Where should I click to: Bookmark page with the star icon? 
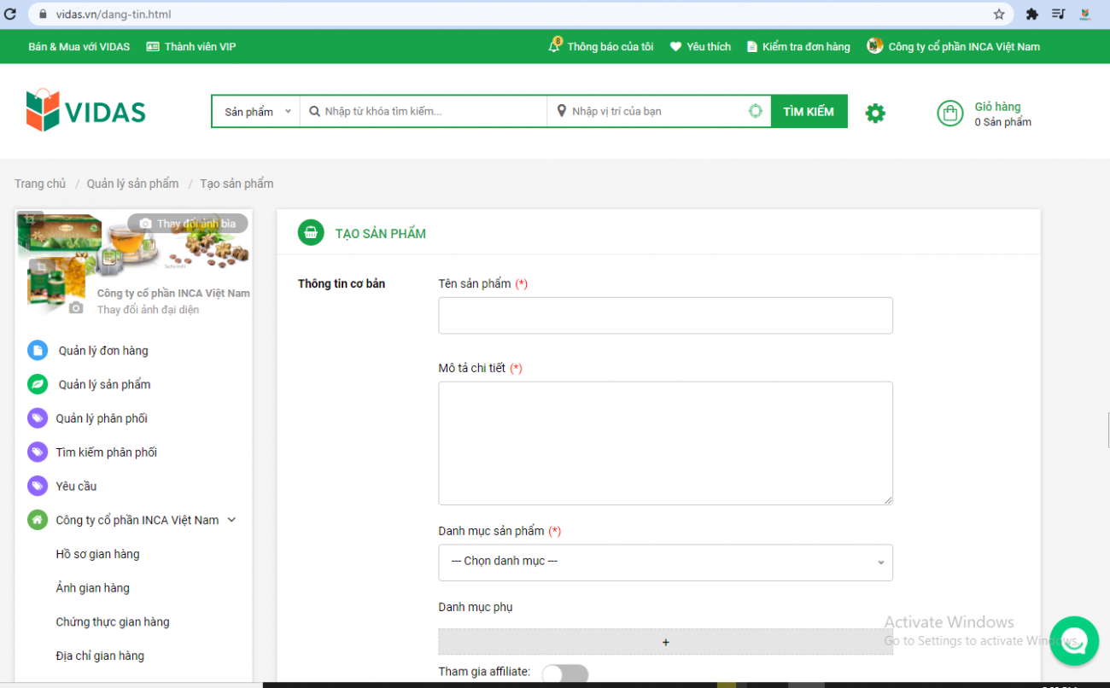998,15
